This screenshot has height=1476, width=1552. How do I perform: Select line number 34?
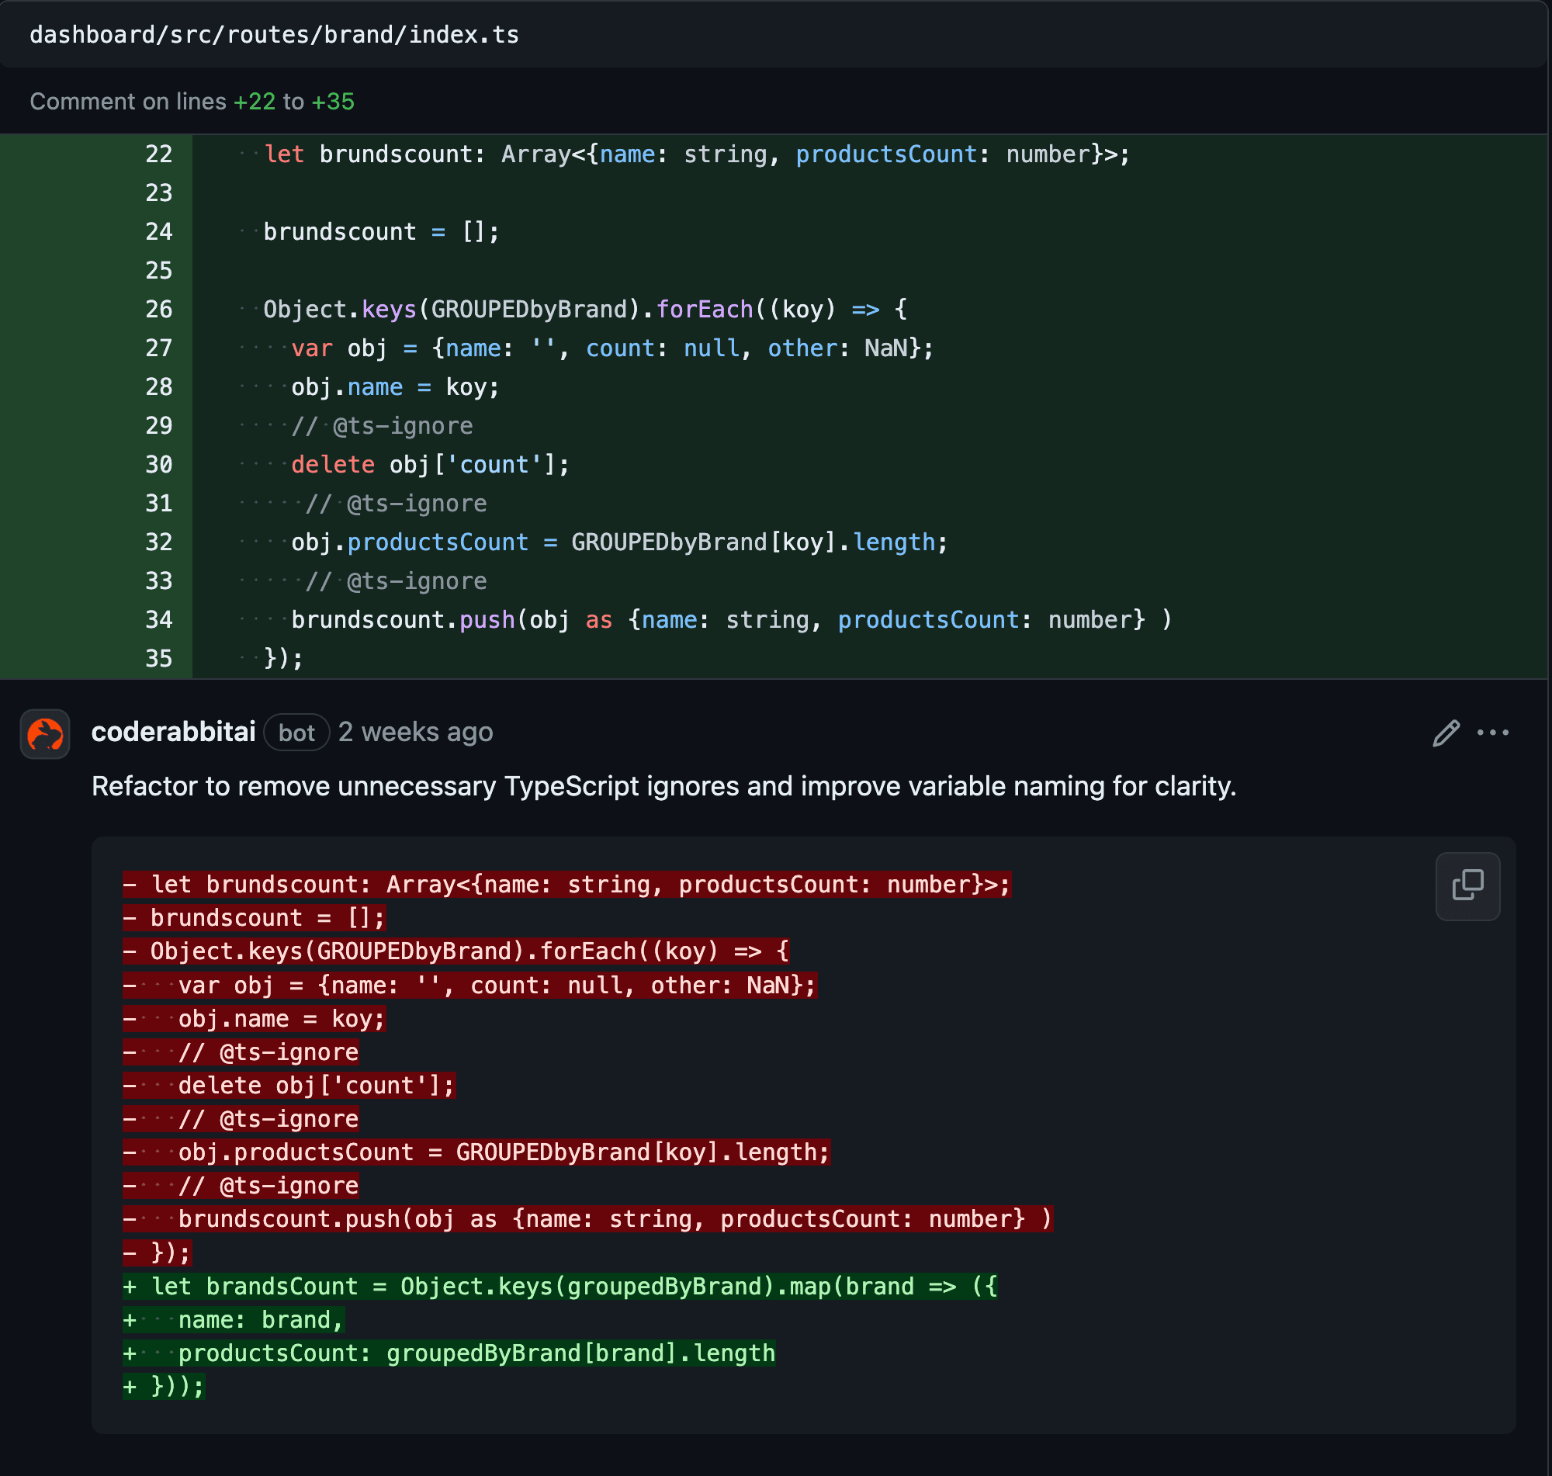pos(159,619)
